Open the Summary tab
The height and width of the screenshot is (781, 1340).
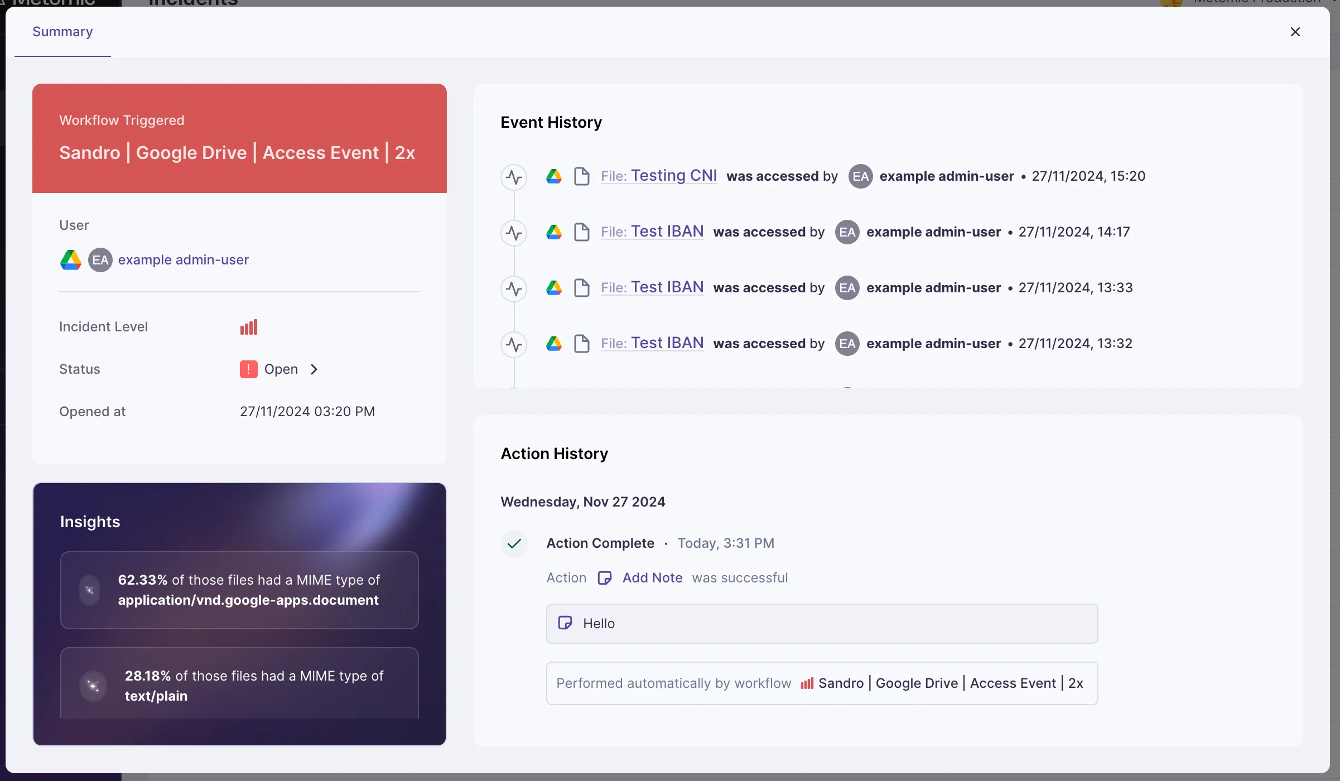(62, 32)
